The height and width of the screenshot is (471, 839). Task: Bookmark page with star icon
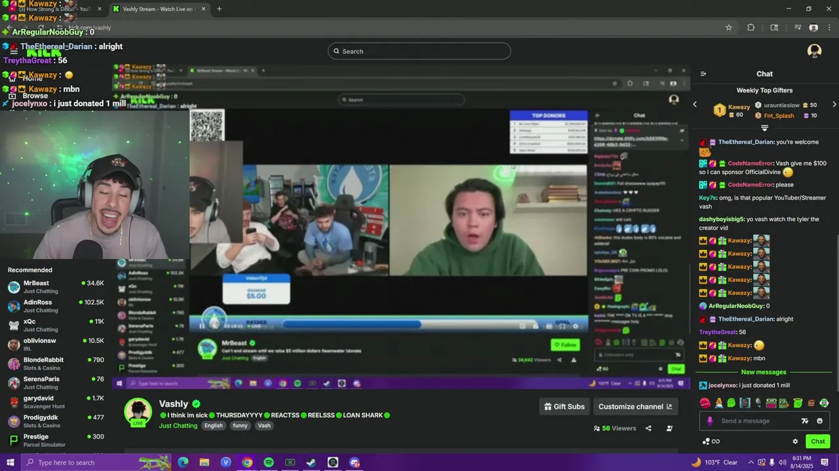click(x=728, y=27)
